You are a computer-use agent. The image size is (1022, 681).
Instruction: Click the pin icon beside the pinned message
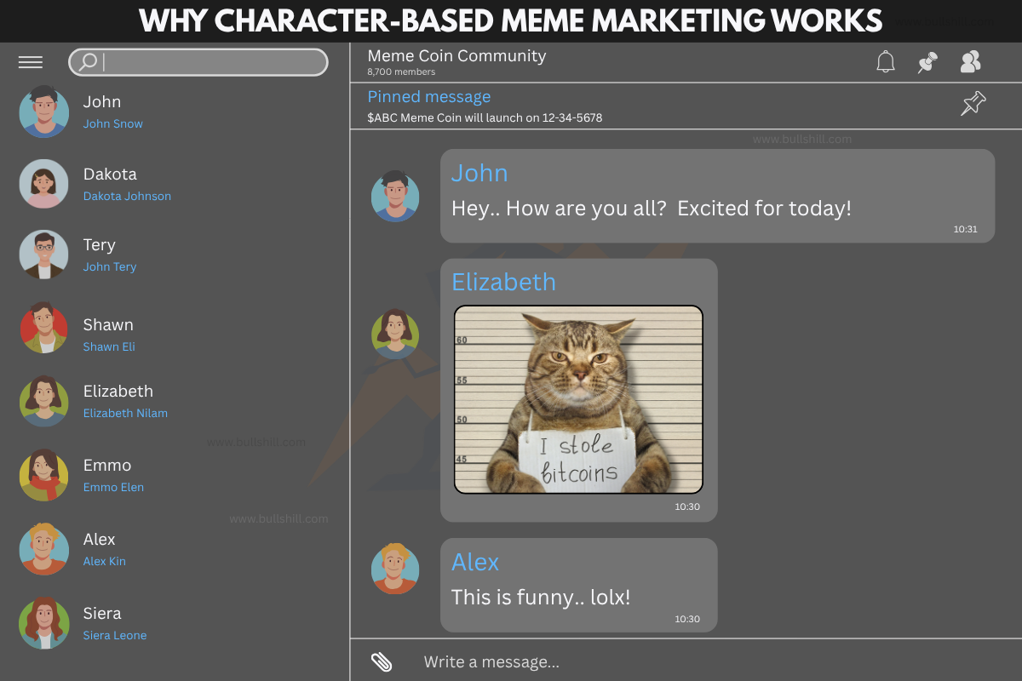(x=973, y=104)
